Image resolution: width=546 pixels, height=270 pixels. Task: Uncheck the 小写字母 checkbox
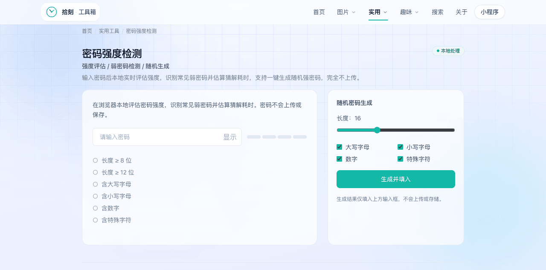point(401,147)
